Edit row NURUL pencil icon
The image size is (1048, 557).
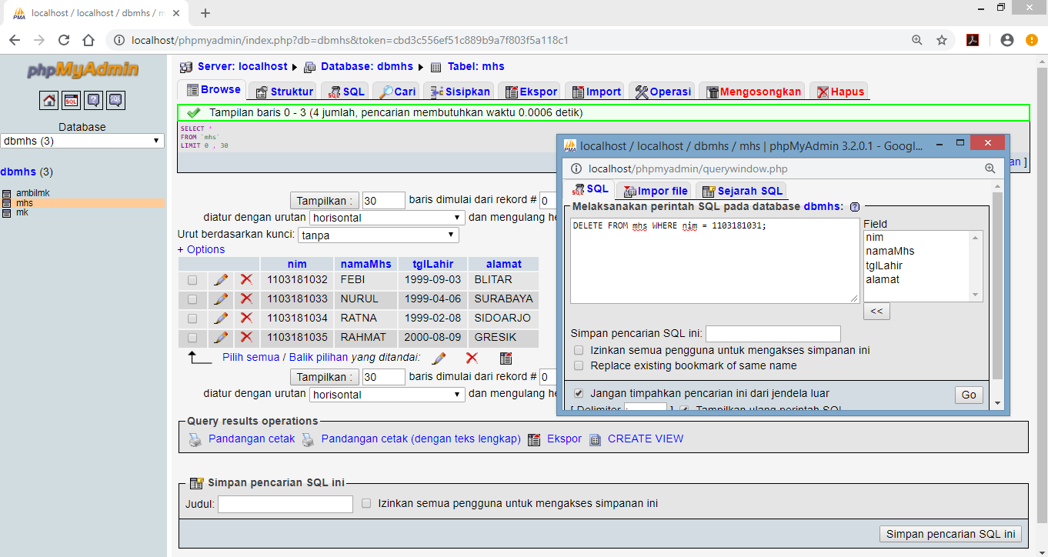pyautogui.click(x=221, y=299)
